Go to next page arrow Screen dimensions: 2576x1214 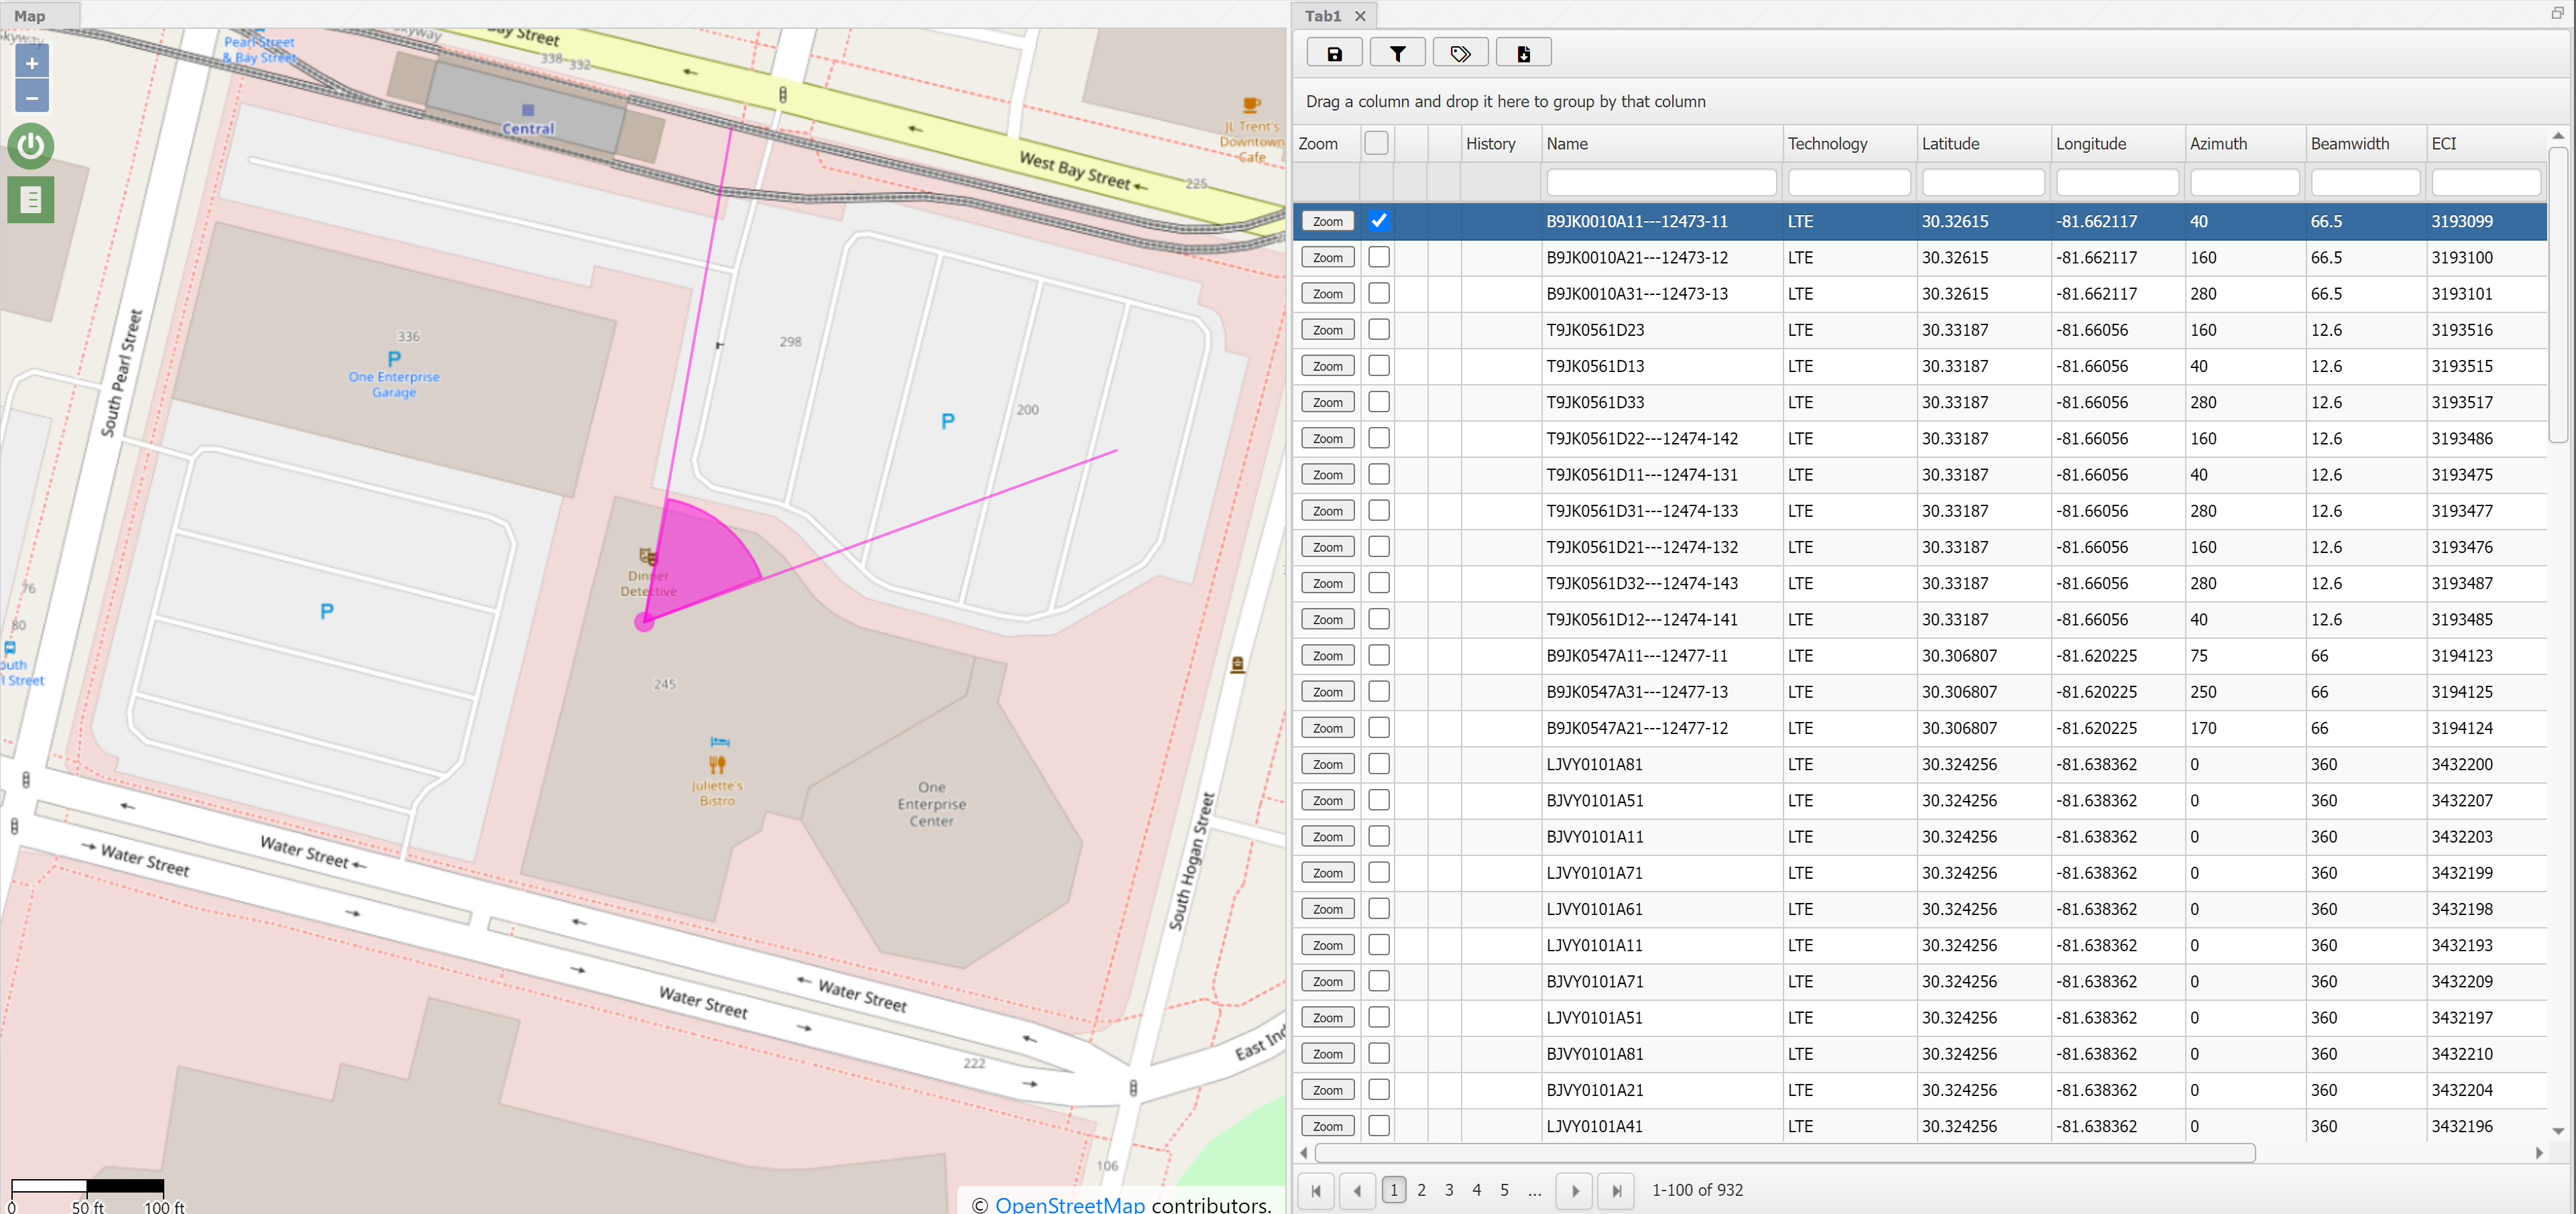1575,1190
